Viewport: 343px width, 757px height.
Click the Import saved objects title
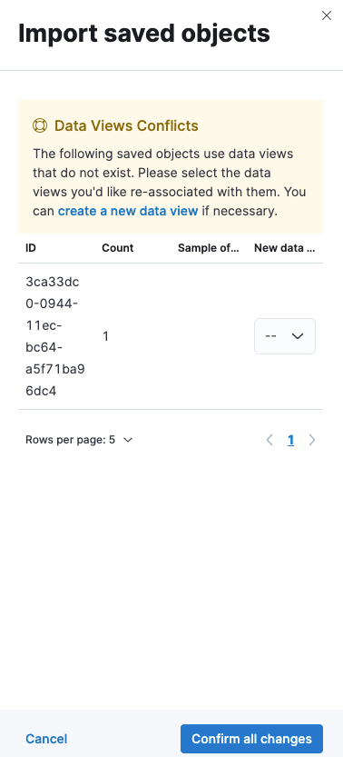tap(144, 34)
